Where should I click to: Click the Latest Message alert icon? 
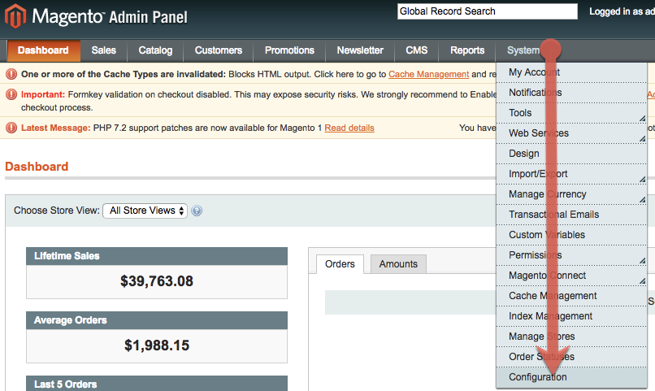point(11,128)
